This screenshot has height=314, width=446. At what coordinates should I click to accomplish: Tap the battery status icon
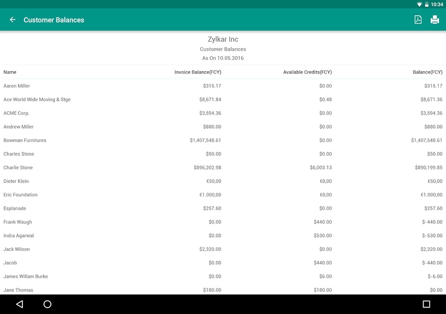point(426,4)
